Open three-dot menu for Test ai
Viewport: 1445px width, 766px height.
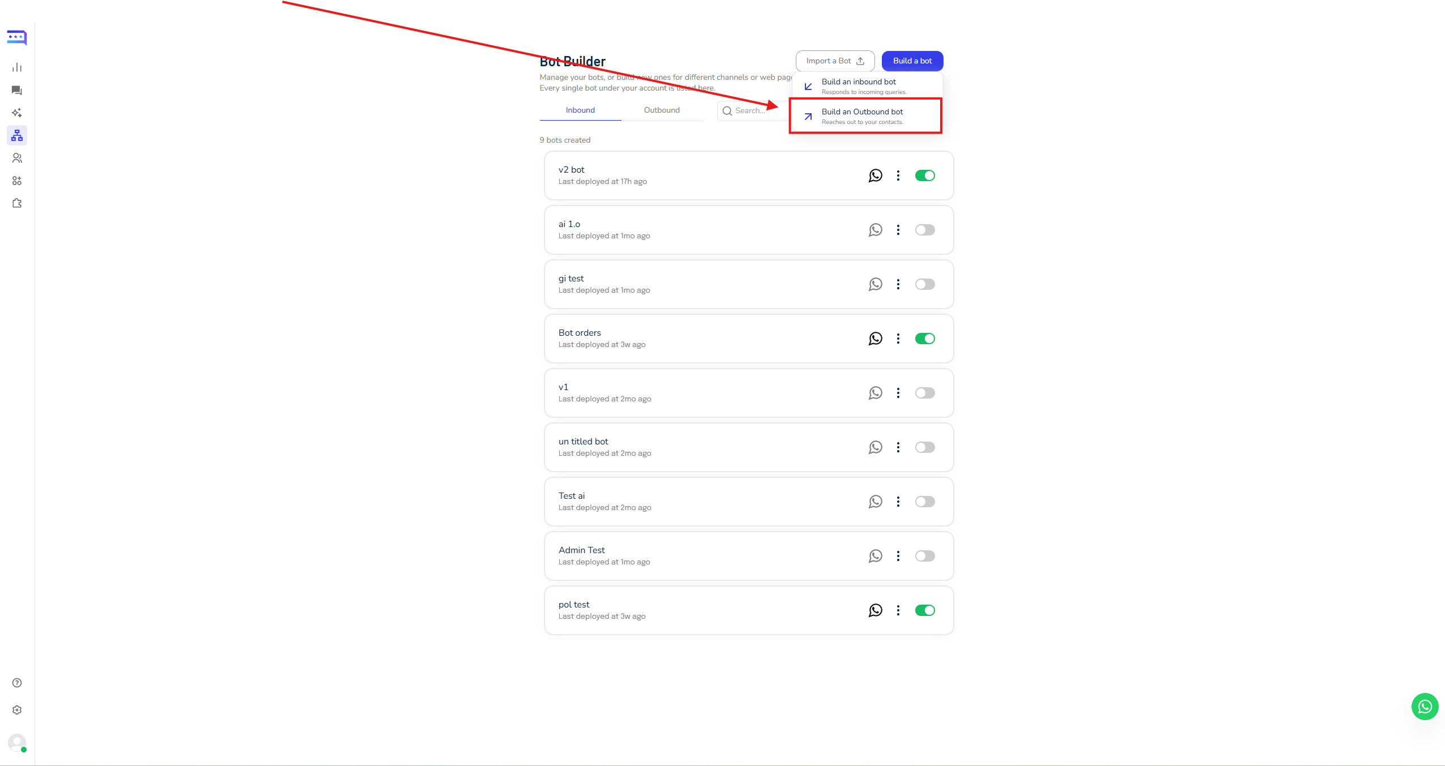click(898, 502)
